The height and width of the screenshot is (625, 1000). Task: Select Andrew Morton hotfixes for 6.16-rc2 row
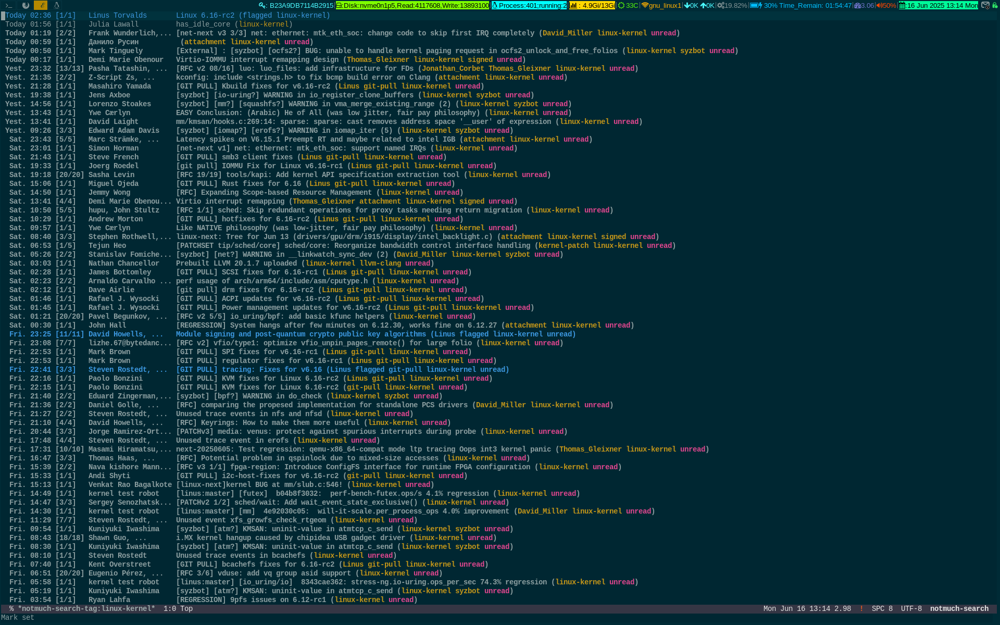pos(500,219)
